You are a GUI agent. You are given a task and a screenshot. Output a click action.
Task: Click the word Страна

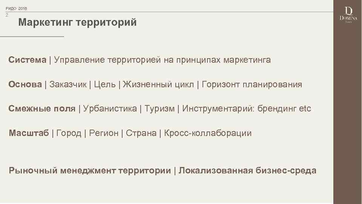141,133
